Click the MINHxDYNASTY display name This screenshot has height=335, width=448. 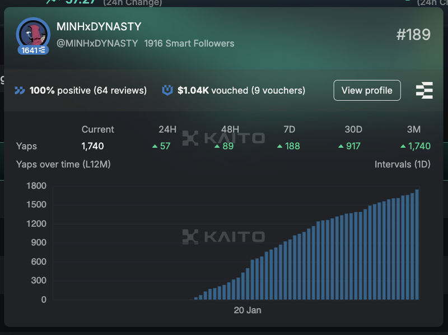point(99,27)
